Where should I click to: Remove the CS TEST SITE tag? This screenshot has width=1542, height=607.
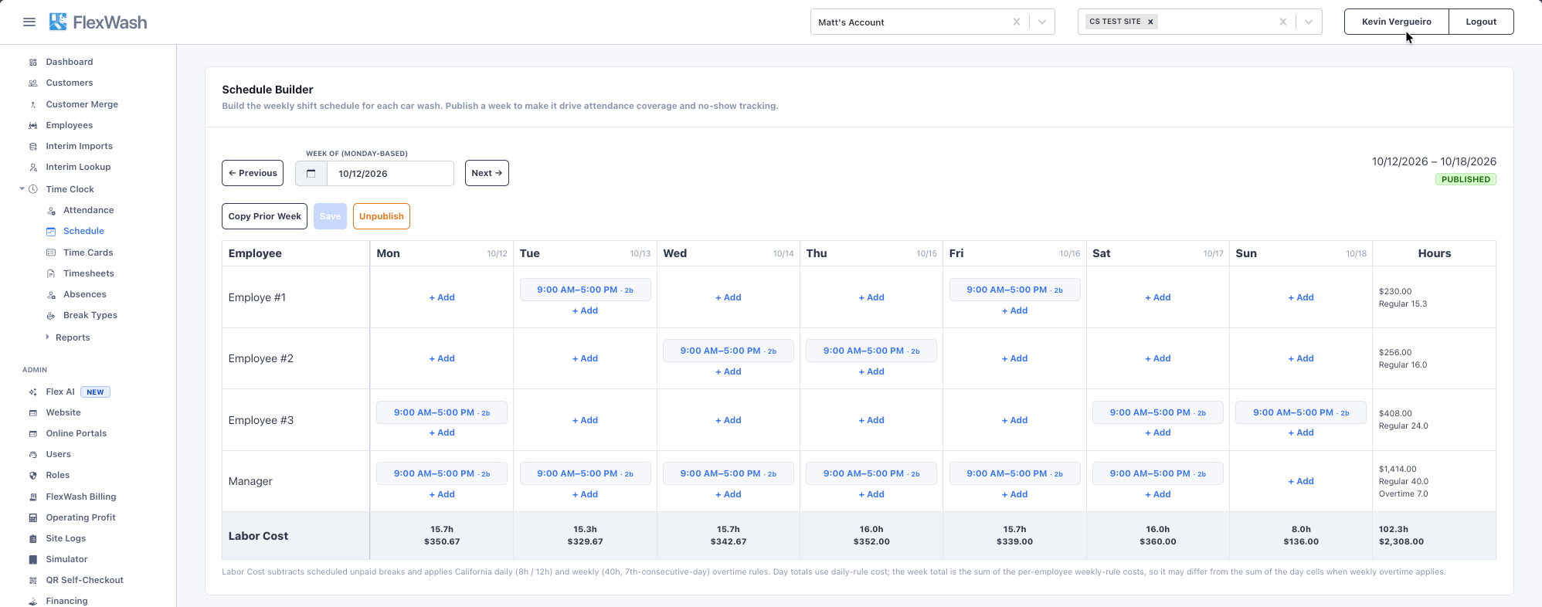coord(1150,22)
